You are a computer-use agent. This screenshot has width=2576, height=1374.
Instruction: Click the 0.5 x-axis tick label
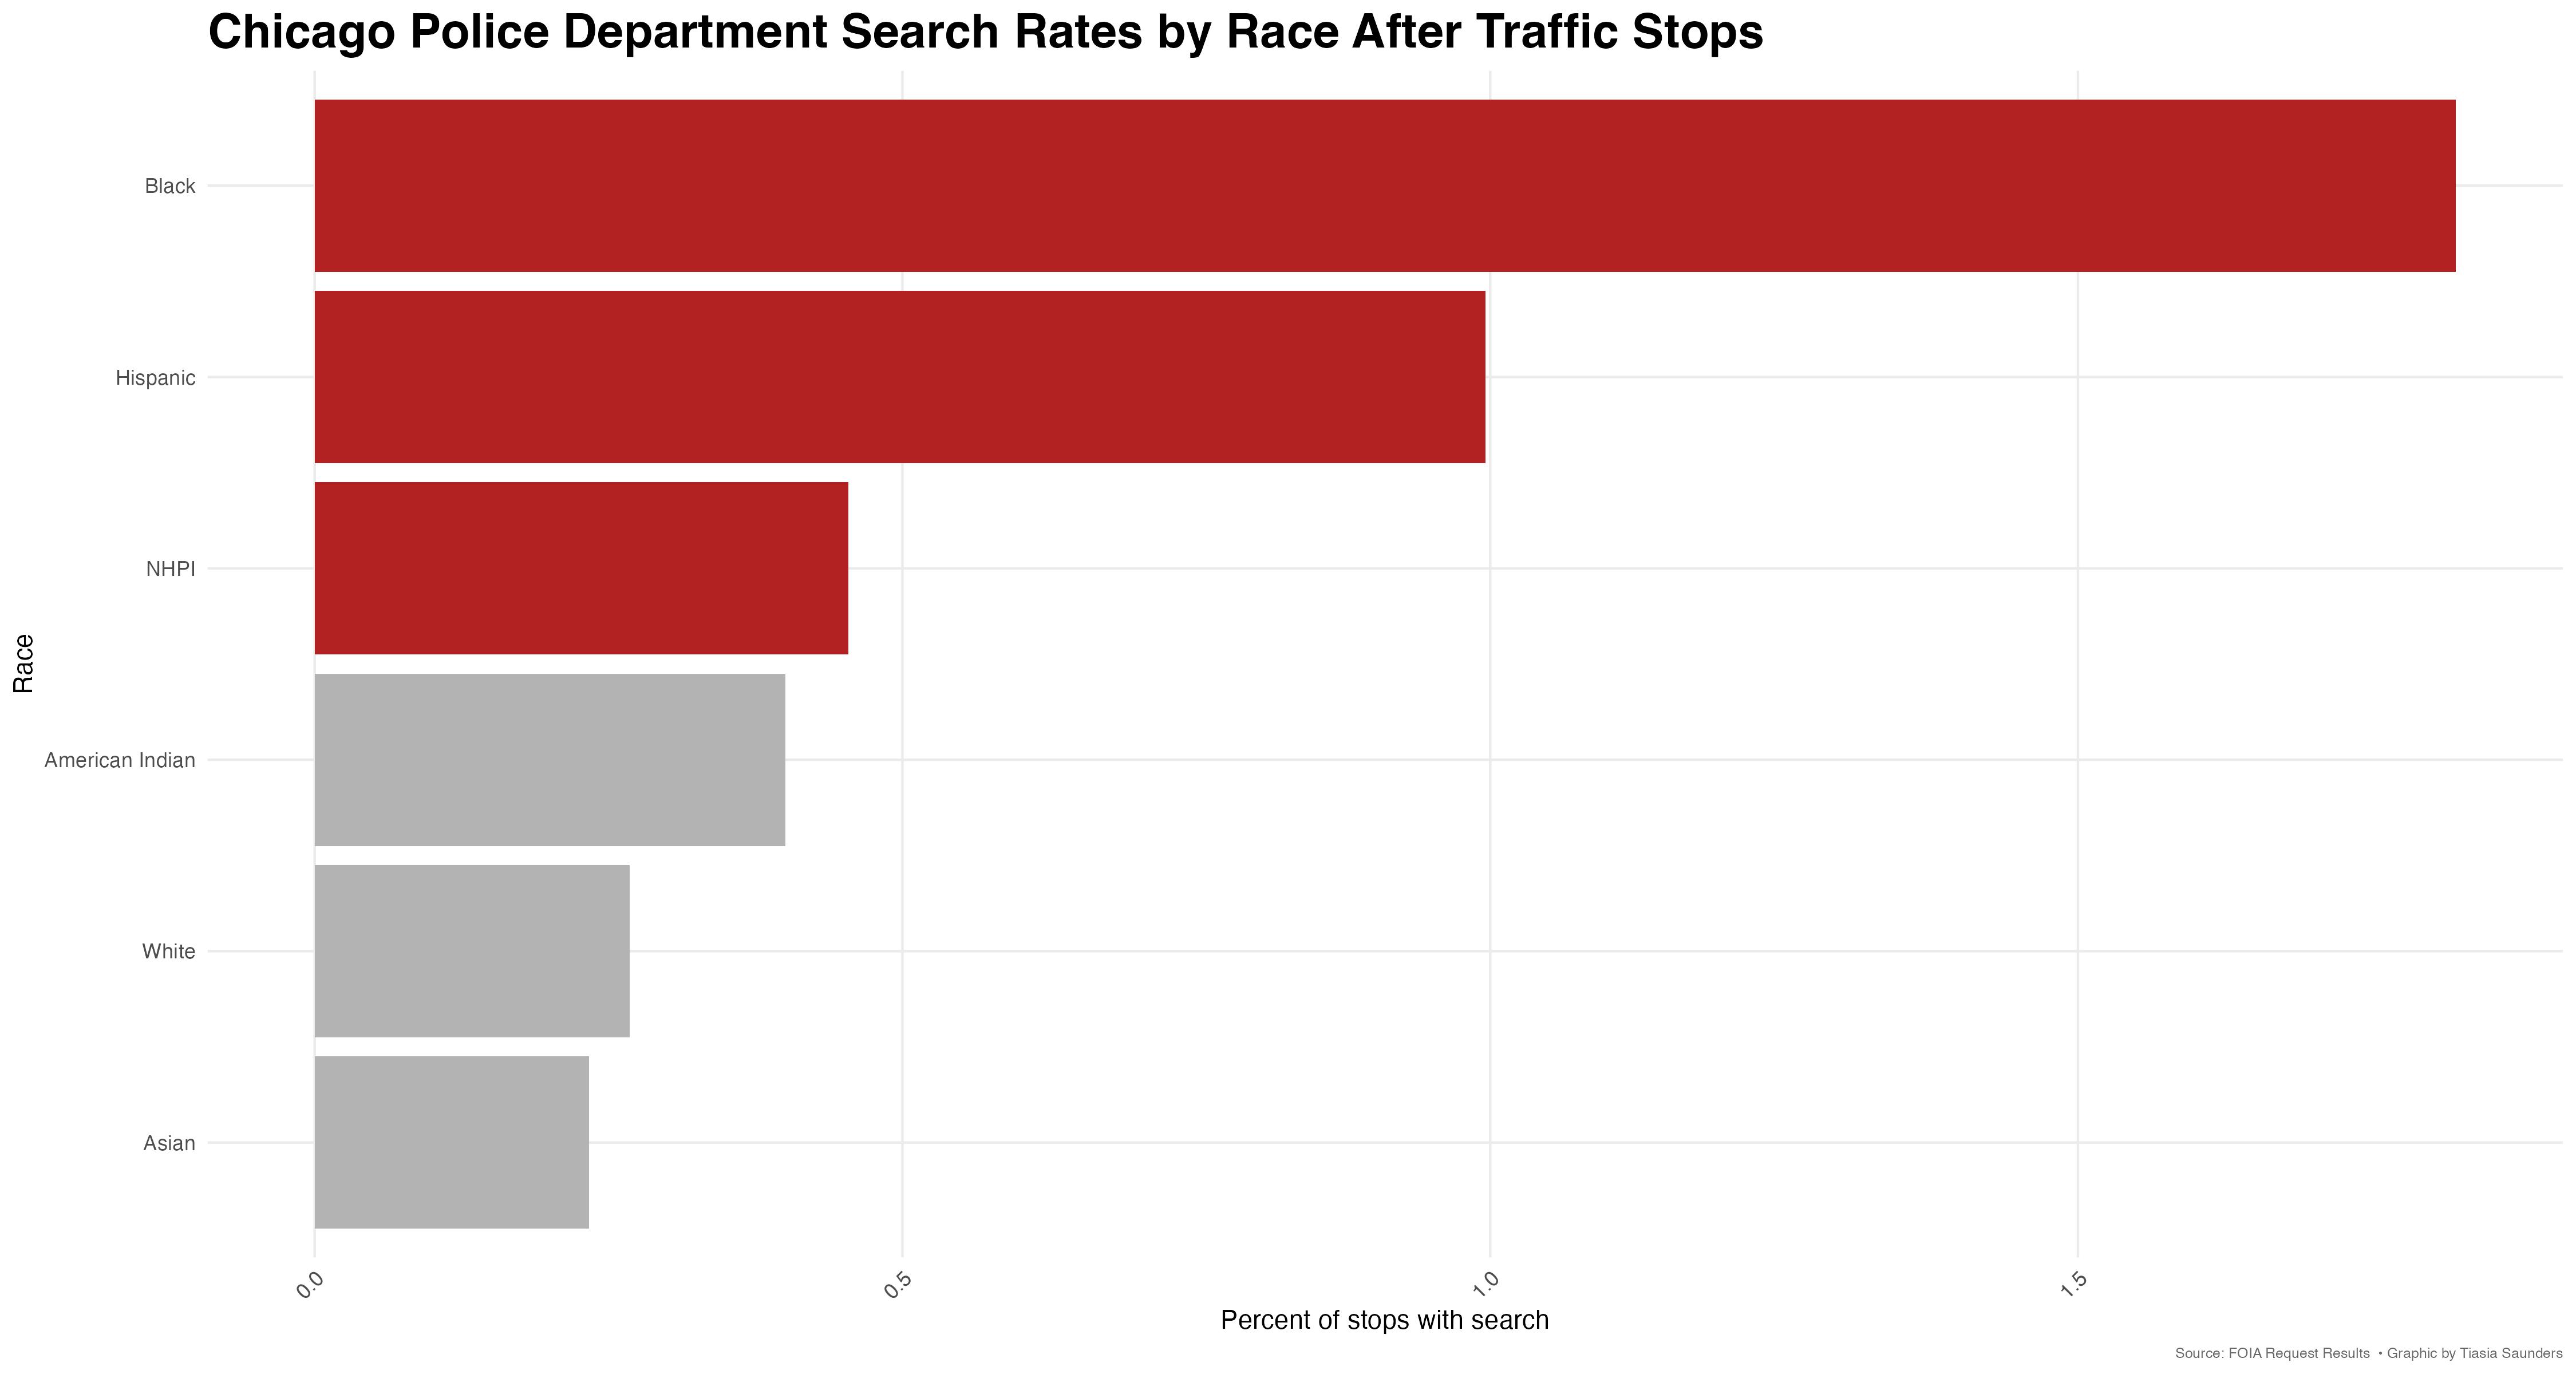897,1284
